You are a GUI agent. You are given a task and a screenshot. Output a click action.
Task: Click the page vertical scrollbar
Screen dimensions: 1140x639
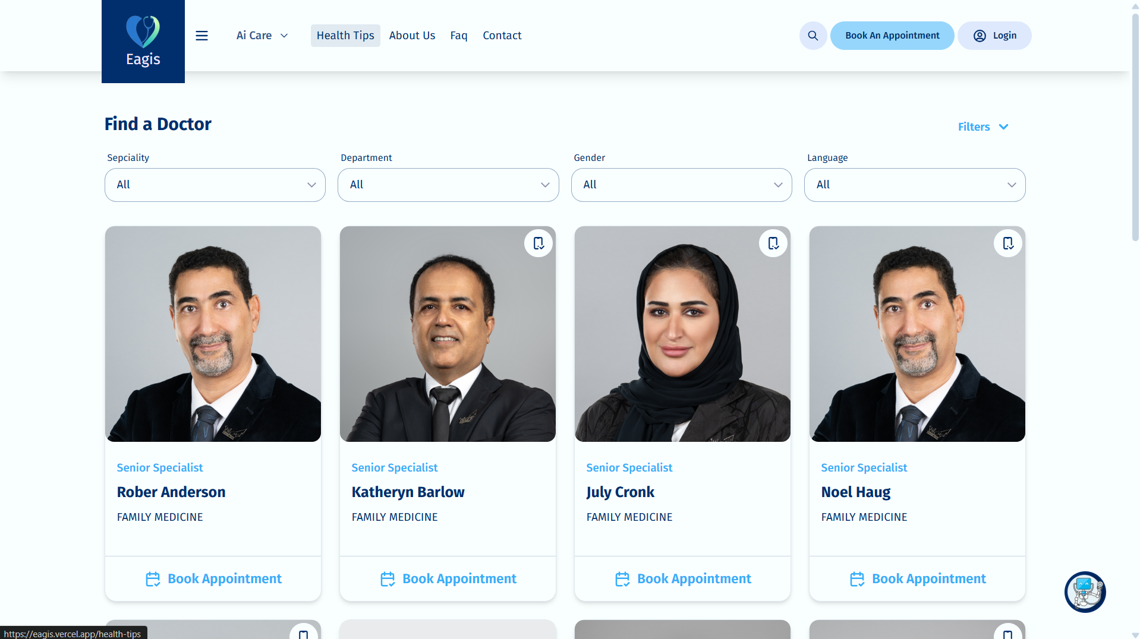coord(1135,128)
